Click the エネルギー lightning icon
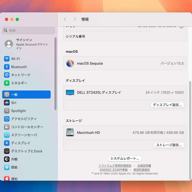 click(x=7, y=83)
